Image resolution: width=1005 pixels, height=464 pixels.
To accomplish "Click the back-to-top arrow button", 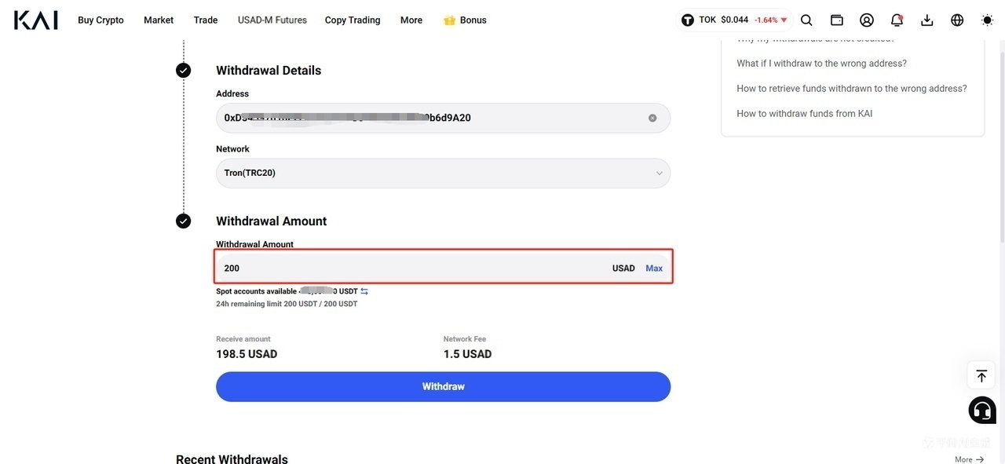I will tap(981, 375).
